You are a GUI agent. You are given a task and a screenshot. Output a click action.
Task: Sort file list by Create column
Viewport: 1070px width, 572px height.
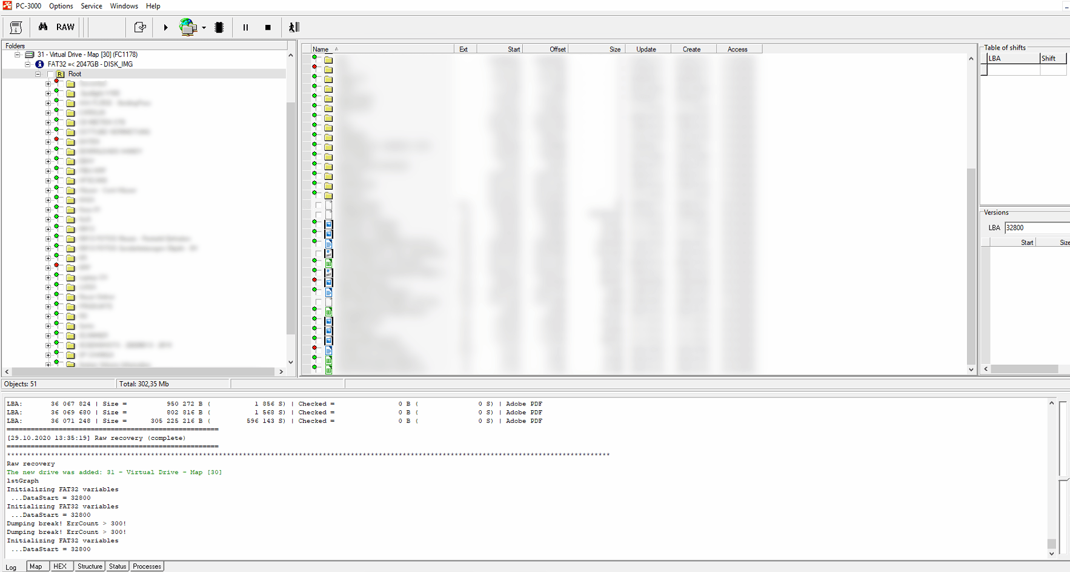tap(694, 49)
